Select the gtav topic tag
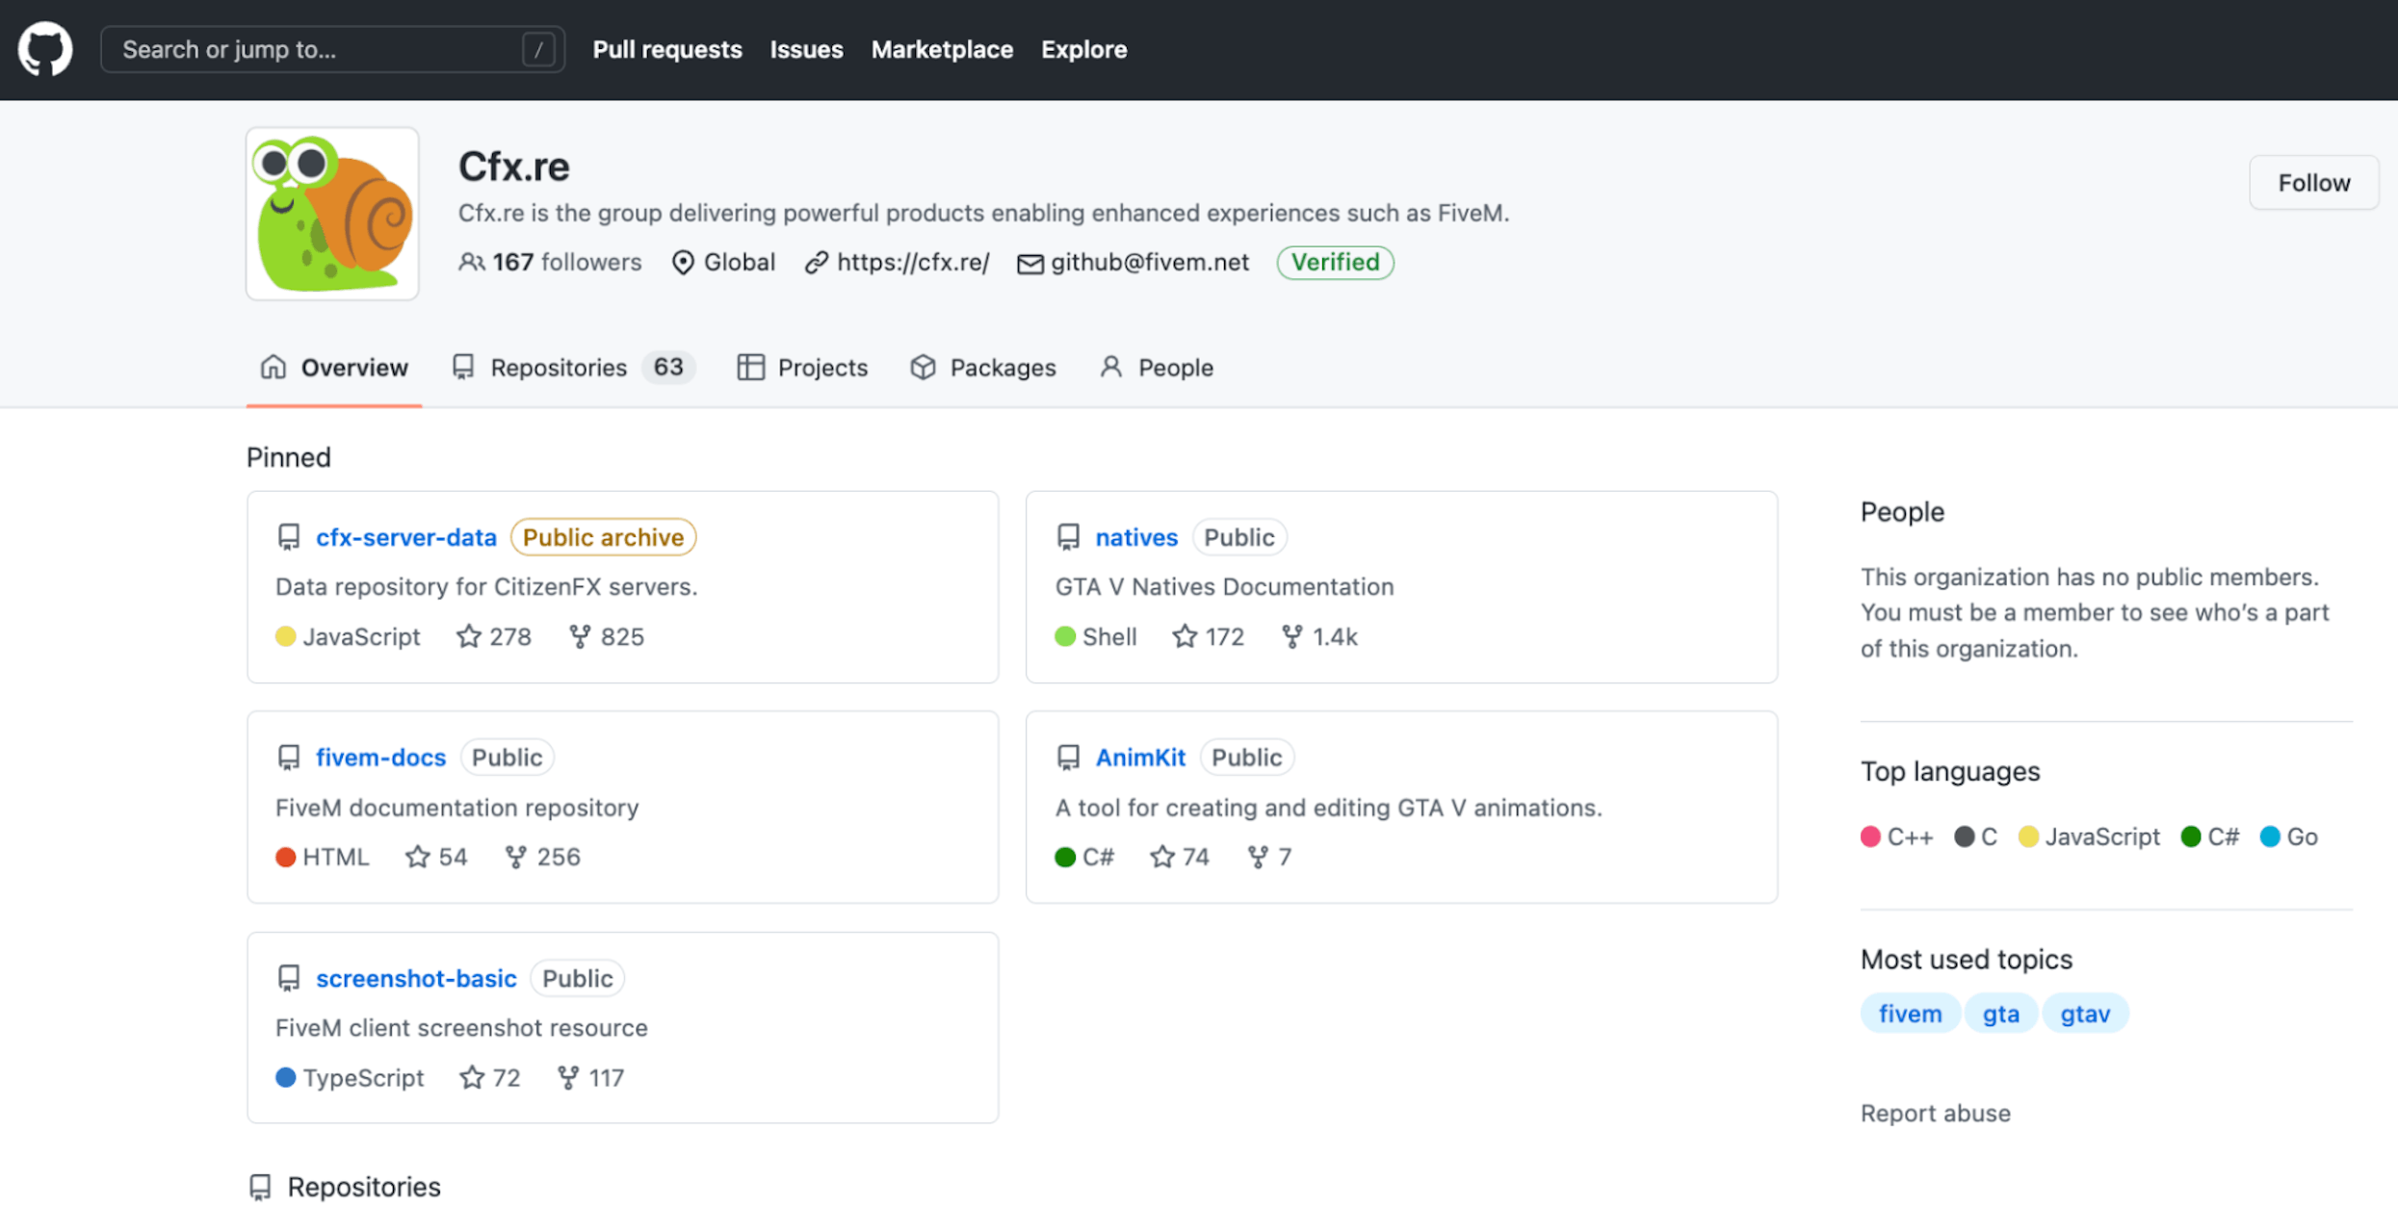 pos(2085,1013)
